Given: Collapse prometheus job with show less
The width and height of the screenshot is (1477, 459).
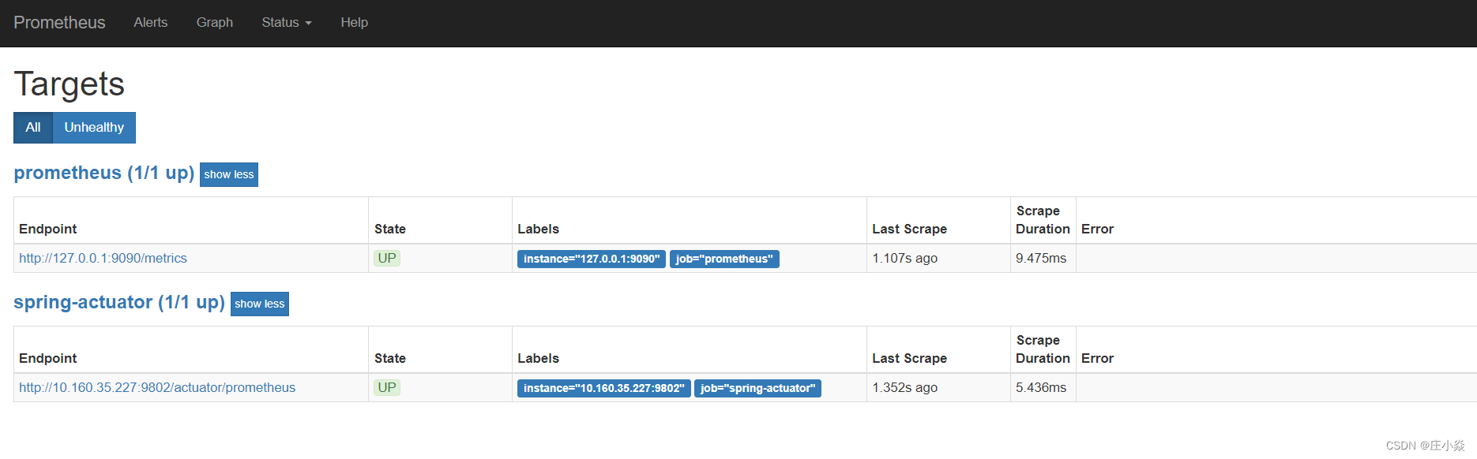Looking at the screenshot, I should pyautogui.click(x=229, y=174).
